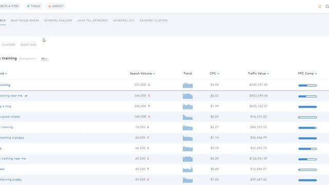Screen dimensions: 329x185
Task: Click trend chart in $1.60 CPC row
Action: (188, 180)
